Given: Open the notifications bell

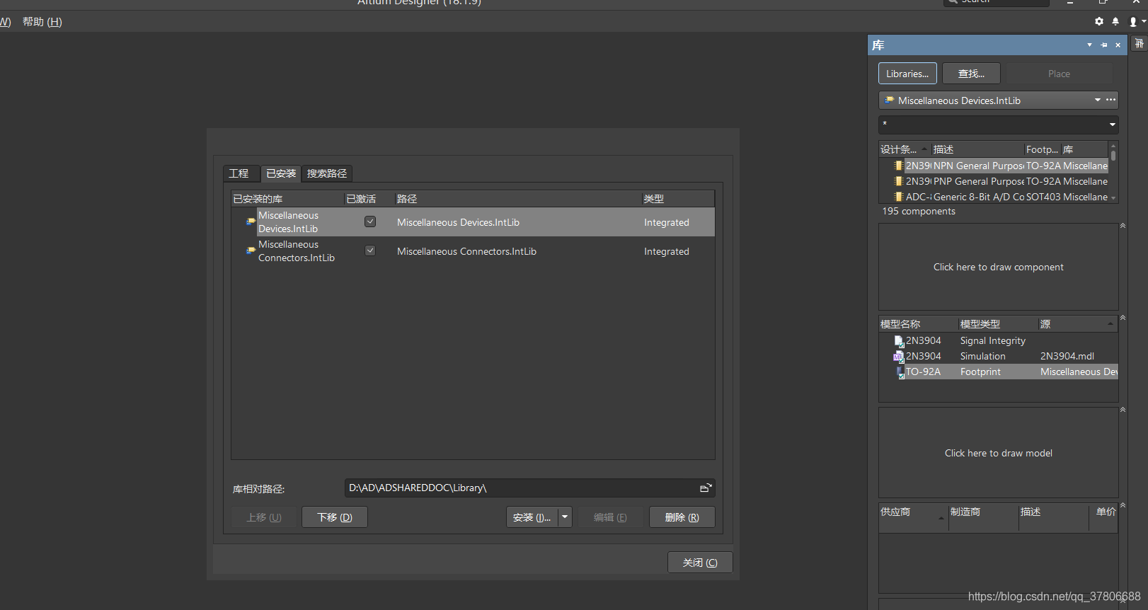Looking at the screenshot, I should pyautogui.click(x=1115, y=21).
